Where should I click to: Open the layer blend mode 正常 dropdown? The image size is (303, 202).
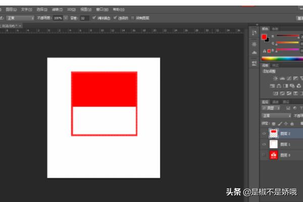[x=277, y=115]
